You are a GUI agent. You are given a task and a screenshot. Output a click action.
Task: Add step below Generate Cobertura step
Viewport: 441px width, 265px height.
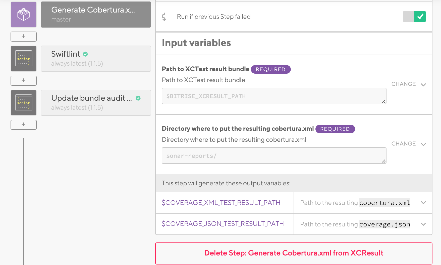24,36
